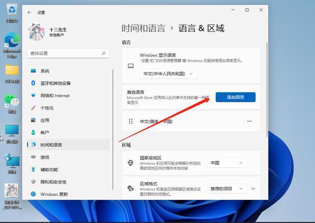Click the 查找设置 search field
This screenshot has height=223, width=315.
pyautogui.click(x=68, y=53)
